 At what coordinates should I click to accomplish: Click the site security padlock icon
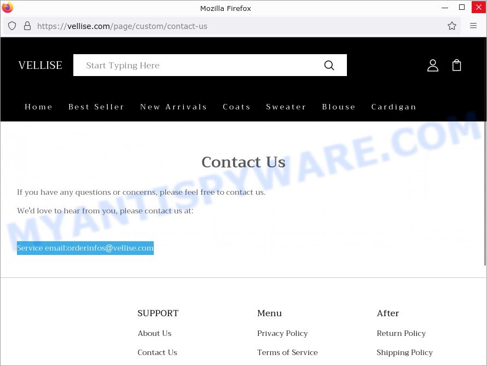[x=27, y=26]
